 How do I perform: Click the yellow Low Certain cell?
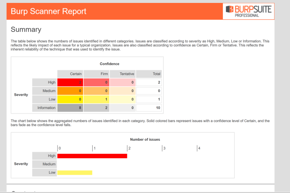point(70,99)
